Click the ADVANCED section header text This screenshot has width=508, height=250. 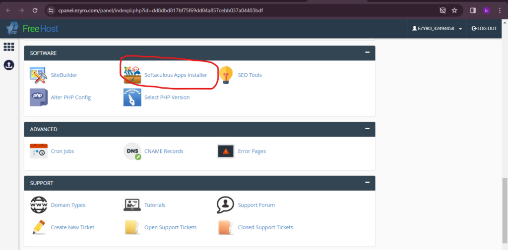(44, 129)
